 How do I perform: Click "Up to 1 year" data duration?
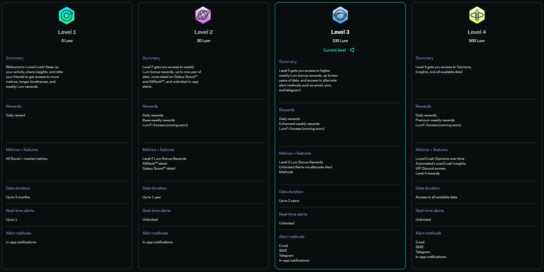(x=152, y=197)
